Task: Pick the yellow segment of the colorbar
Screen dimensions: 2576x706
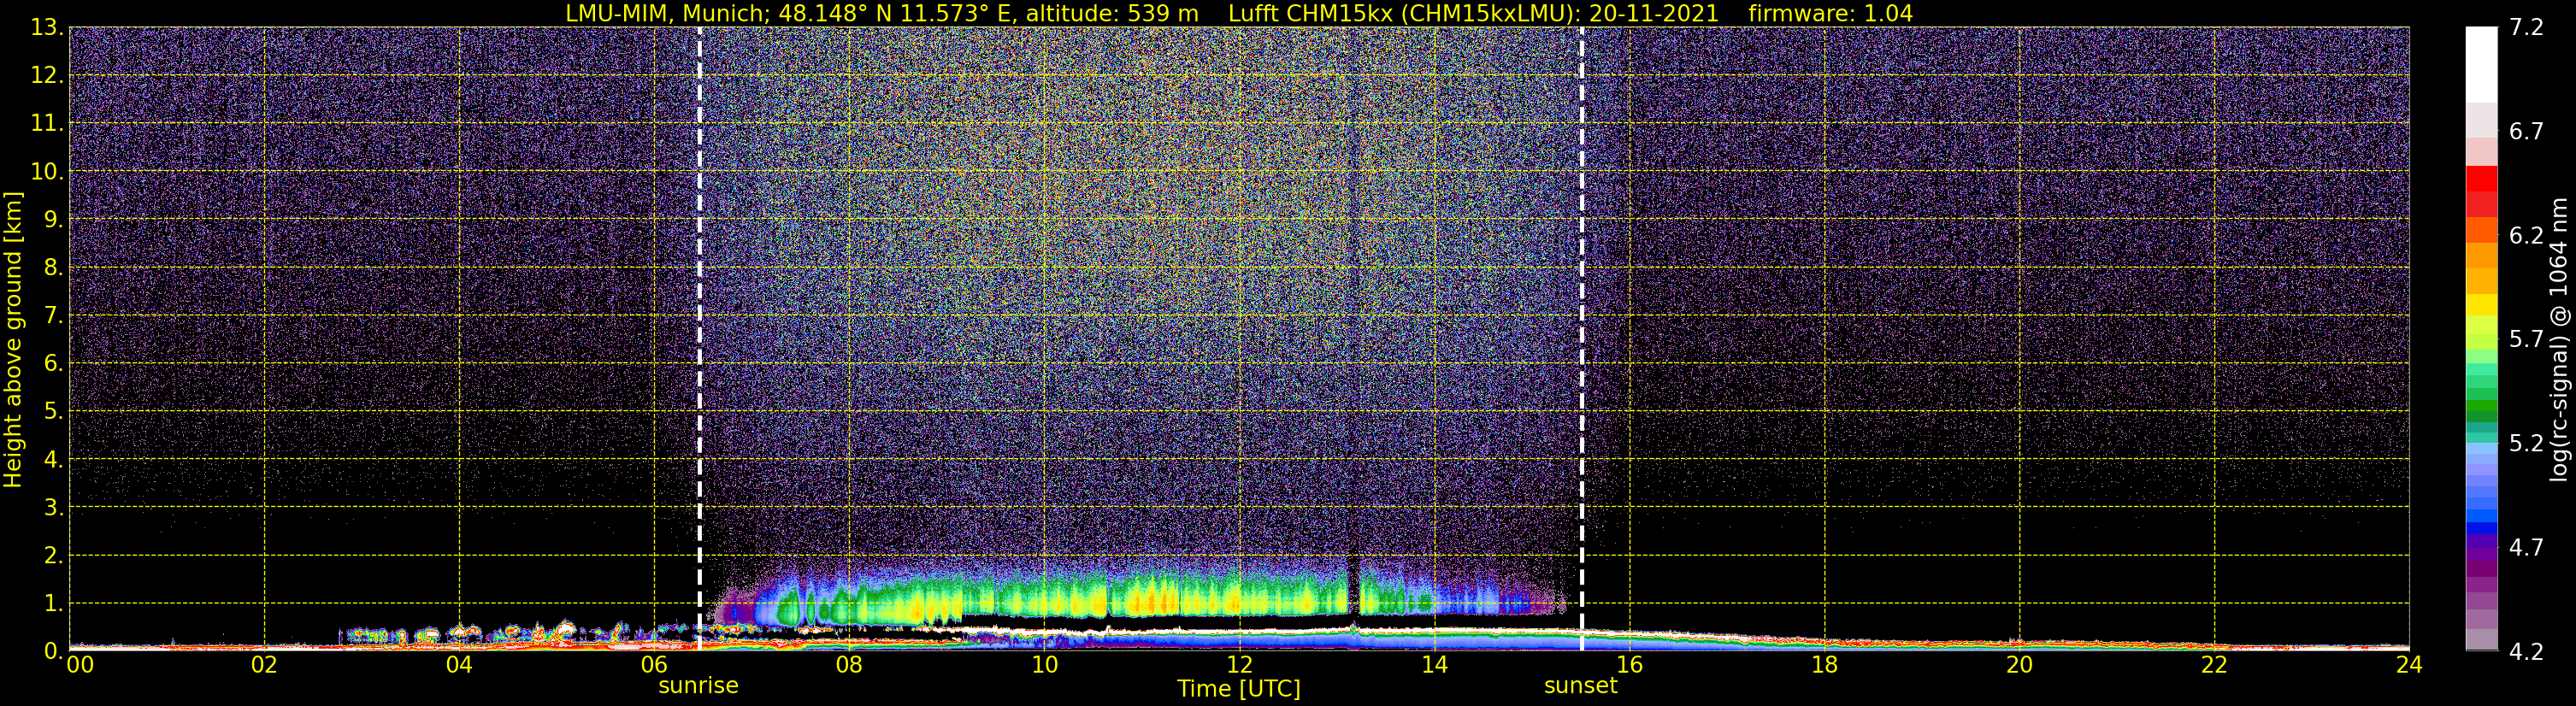Action: [x=2481, y=305]
